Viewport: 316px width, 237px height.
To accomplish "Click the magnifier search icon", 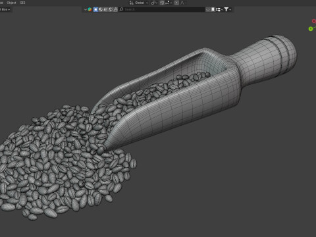I will coord(121,9).
